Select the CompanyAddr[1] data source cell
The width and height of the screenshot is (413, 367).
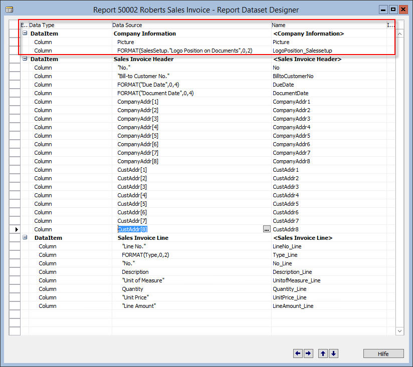[x=191, y=102]
